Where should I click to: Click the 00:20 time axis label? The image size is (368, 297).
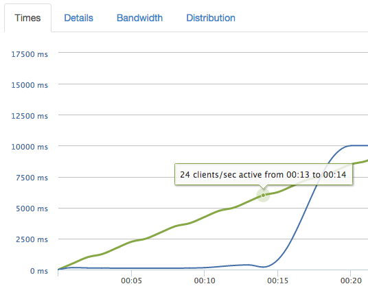point(351,281)
